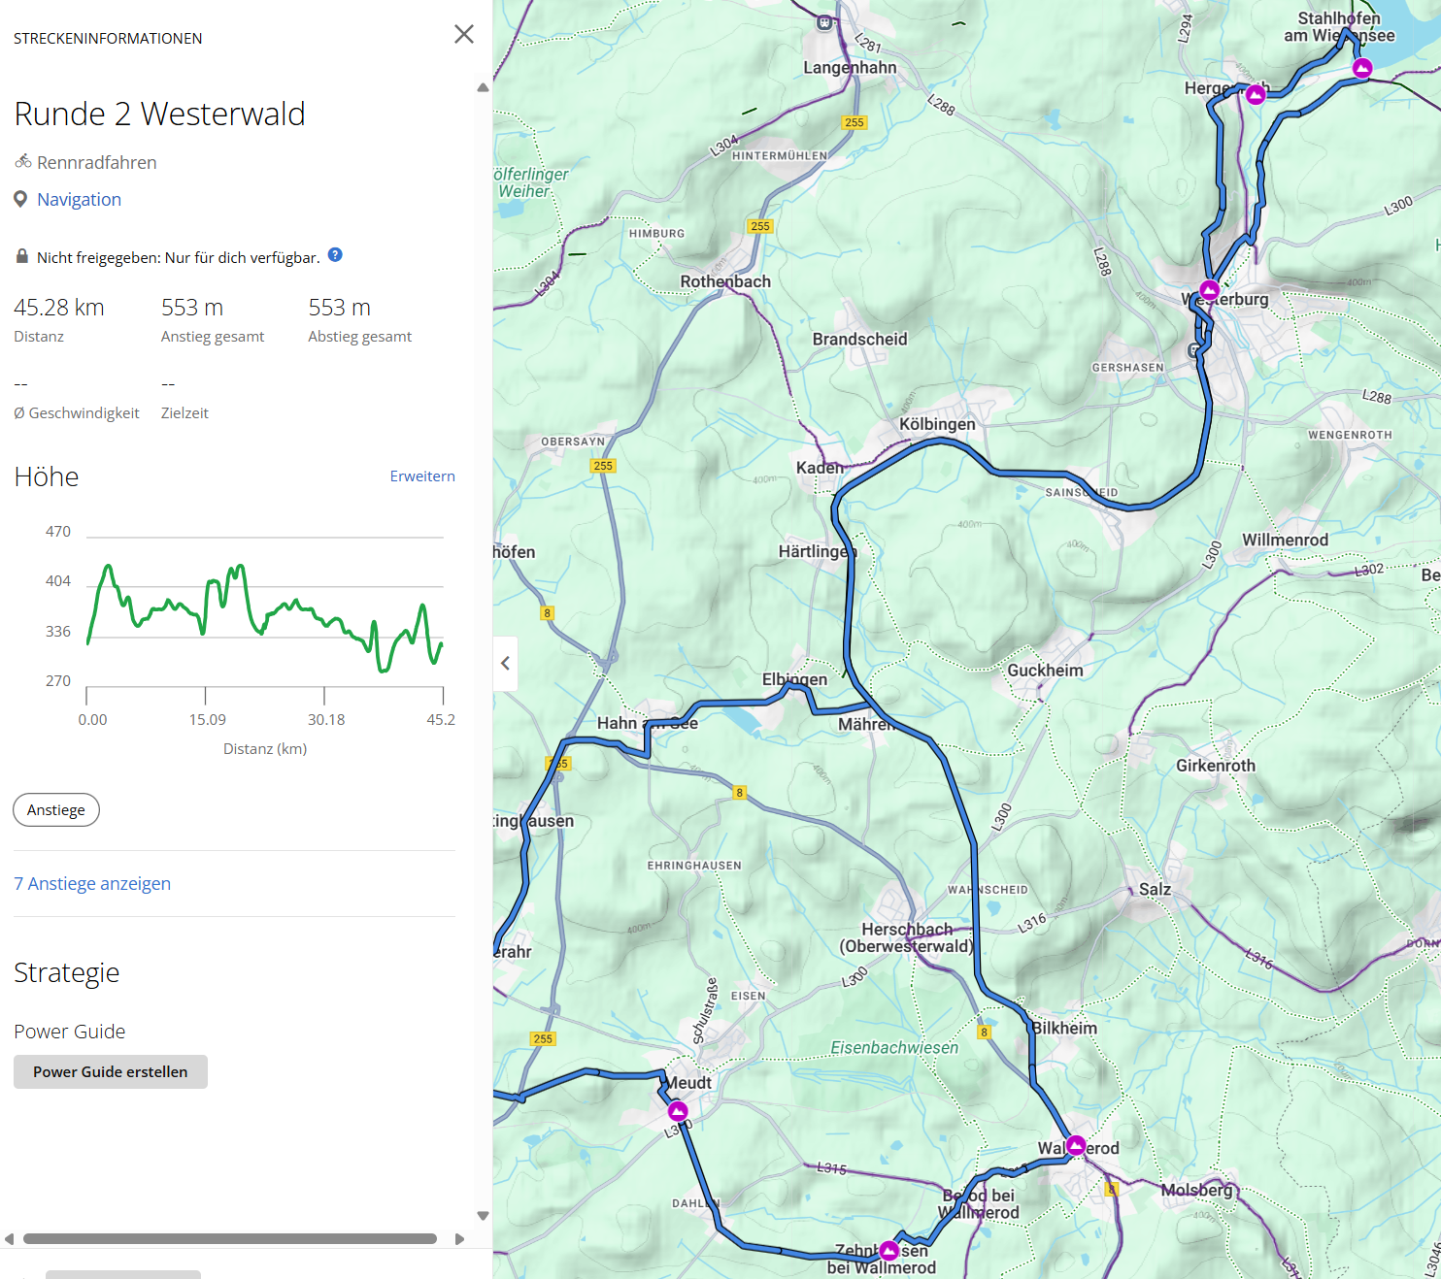Select the climb marker at Wallmerod

point(1076,1146)
